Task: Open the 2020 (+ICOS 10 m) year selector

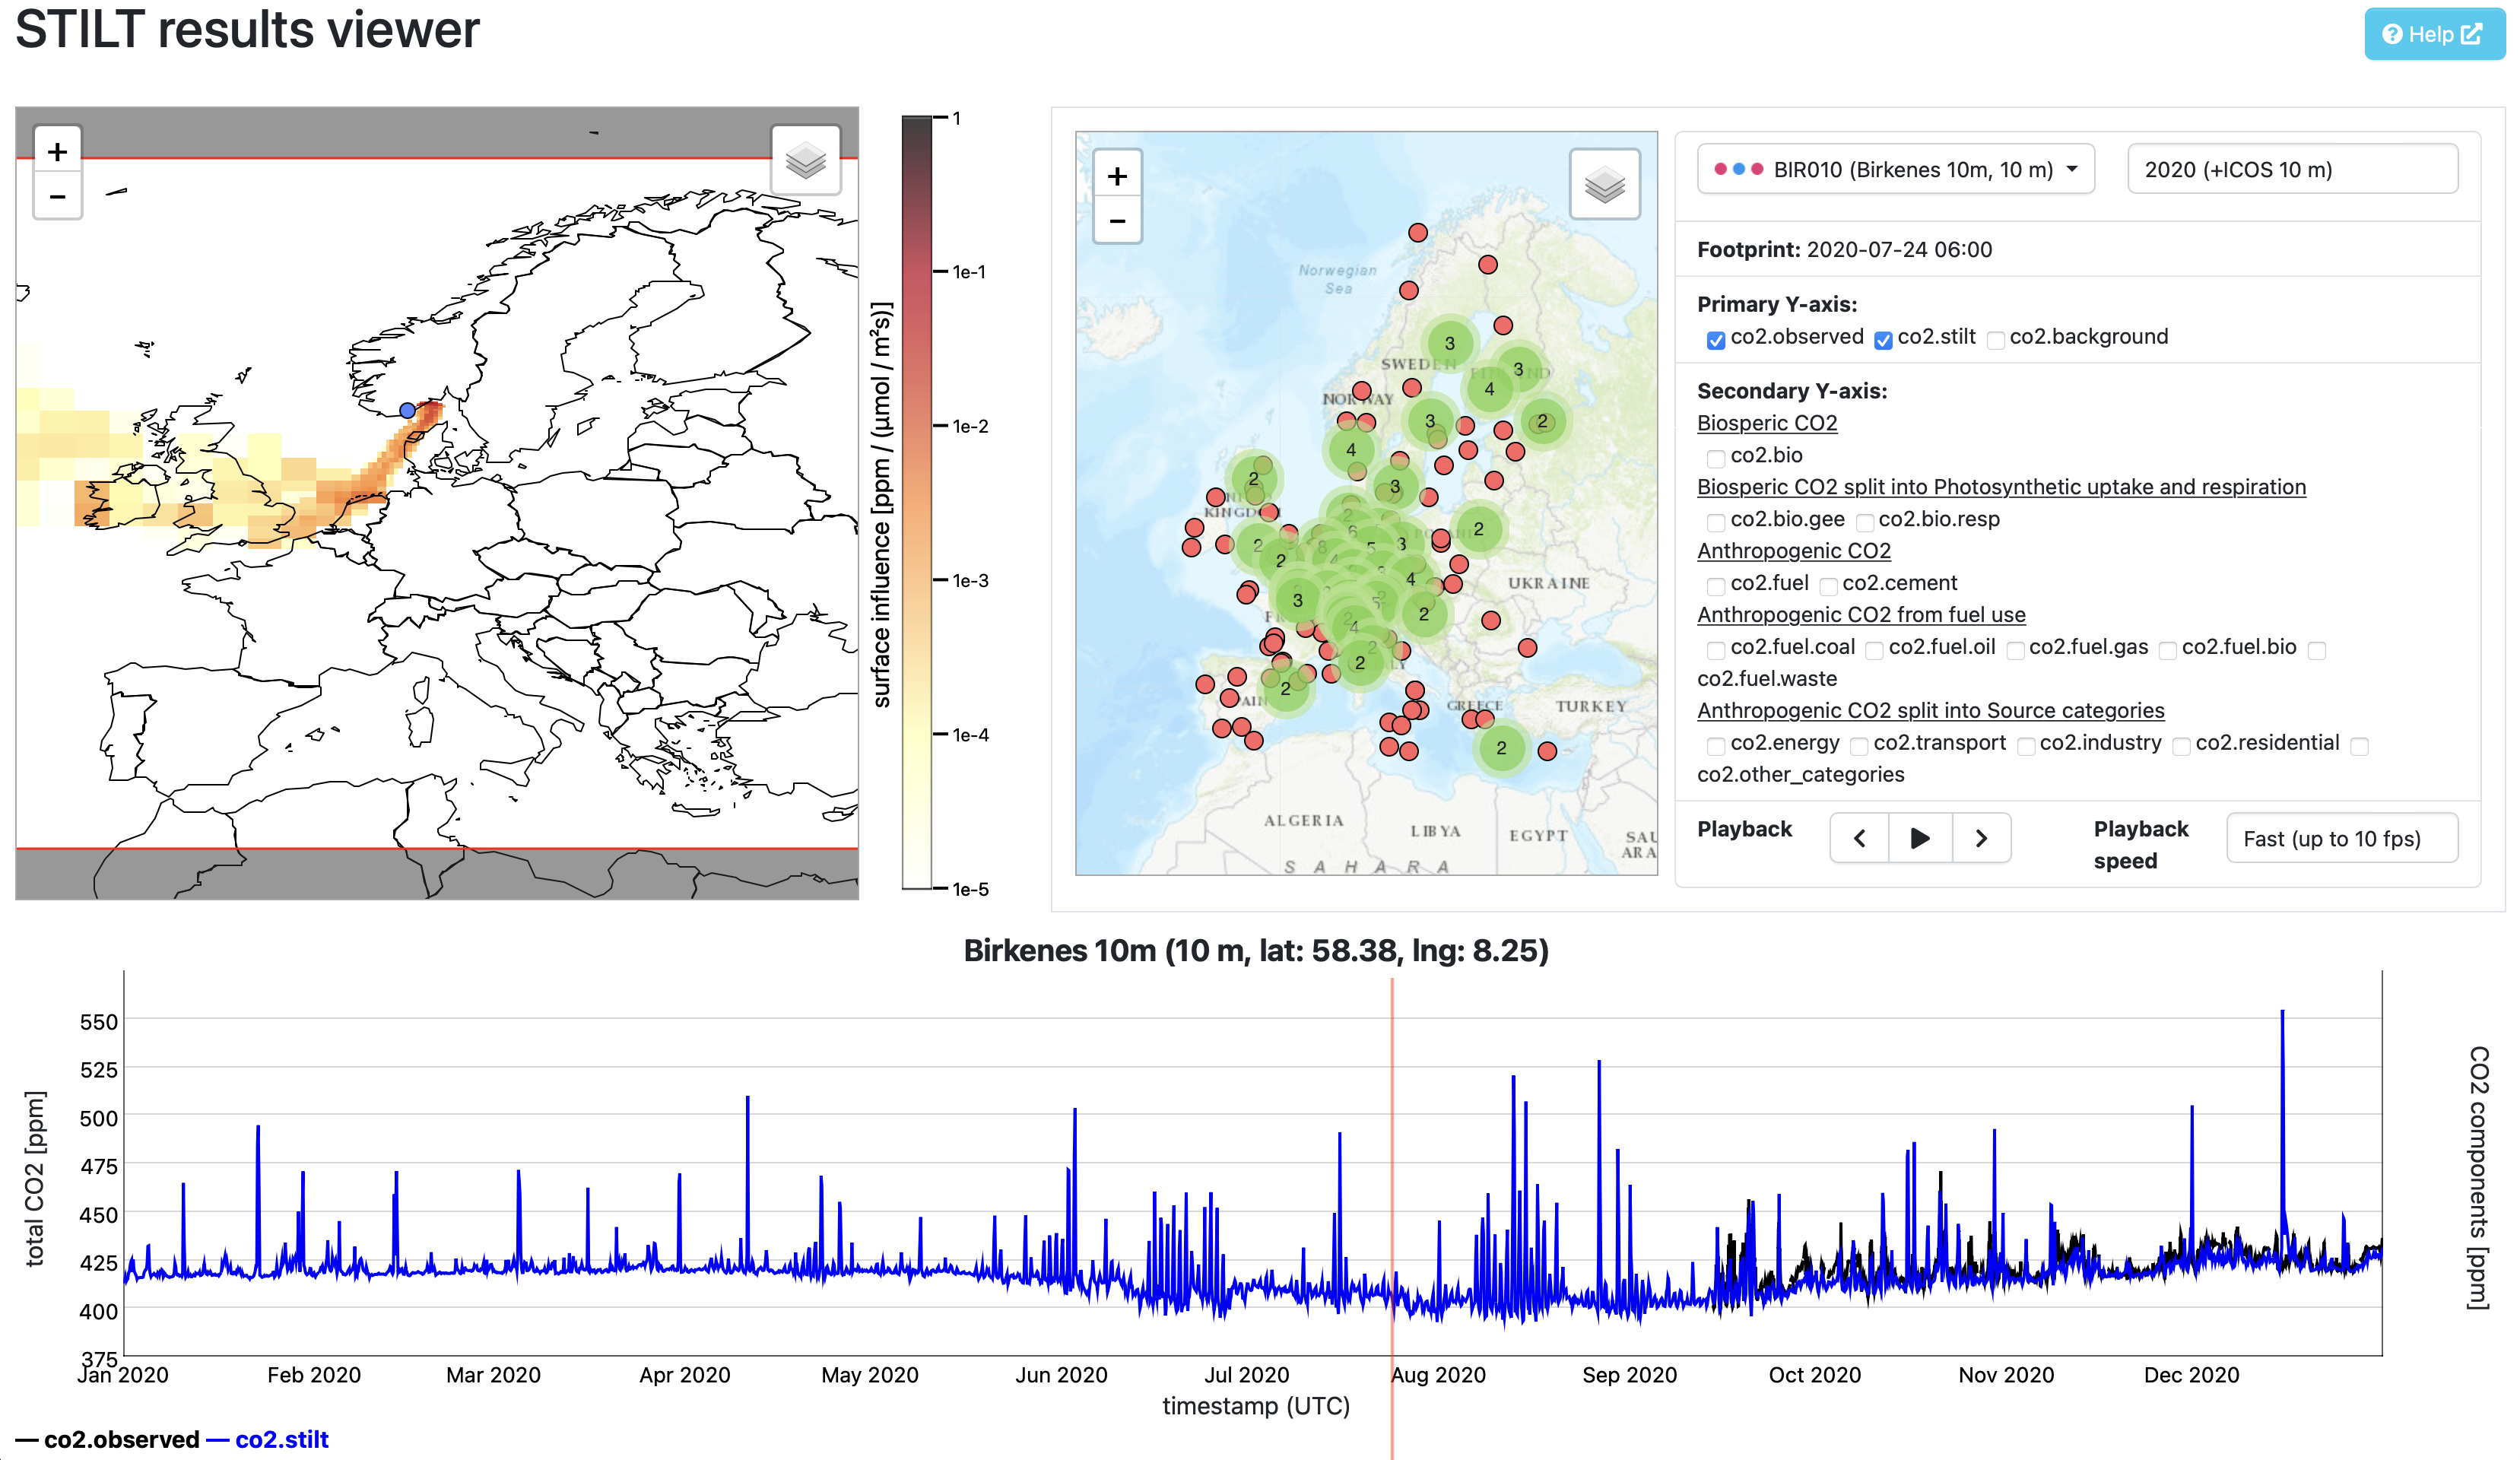Action: [x=2291, y=170]
